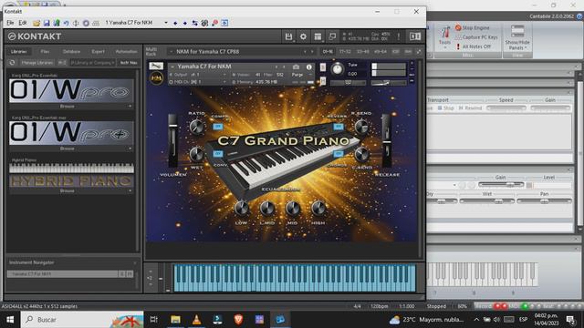
Task: Browse the Hybrid Piano library
Action: (68, 190)
